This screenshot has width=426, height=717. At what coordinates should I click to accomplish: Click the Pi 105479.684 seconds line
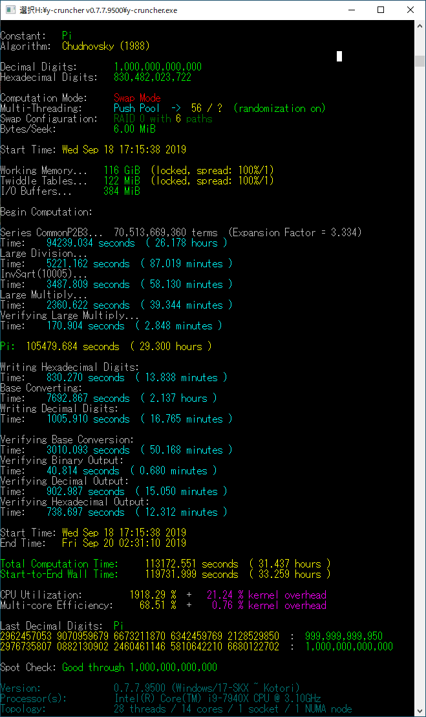(x=106, y=347)
